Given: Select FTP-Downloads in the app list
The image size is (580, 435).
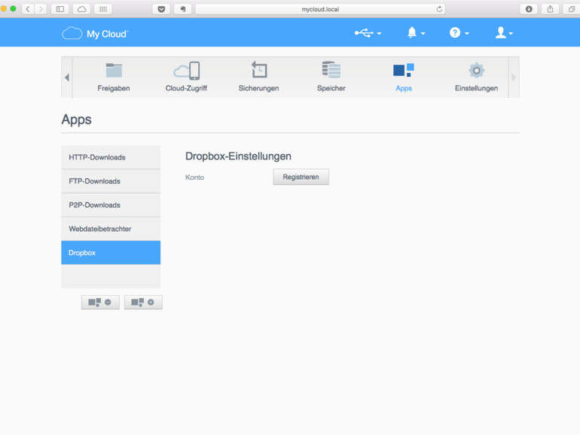Looking at the screenshot, I should click(111, 181).
